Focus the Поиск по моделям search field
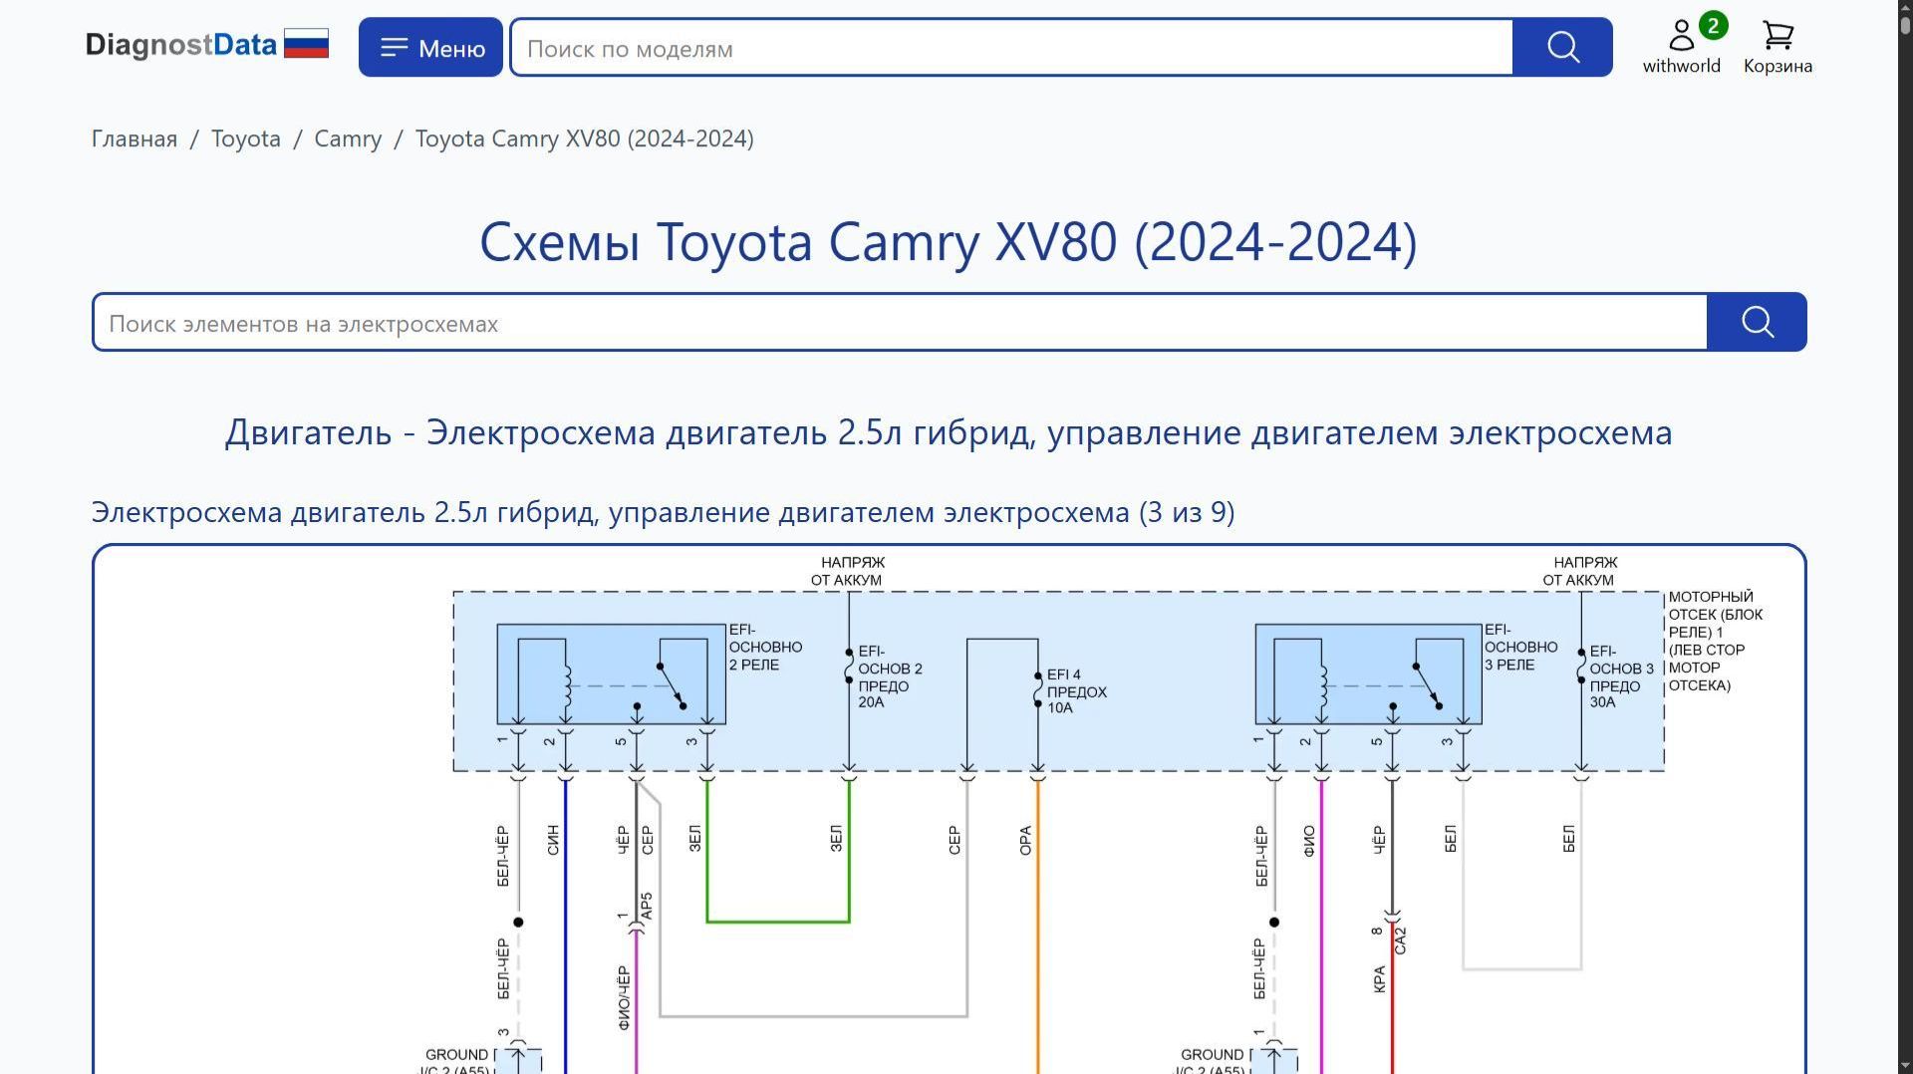 [x=1011, y=47]
